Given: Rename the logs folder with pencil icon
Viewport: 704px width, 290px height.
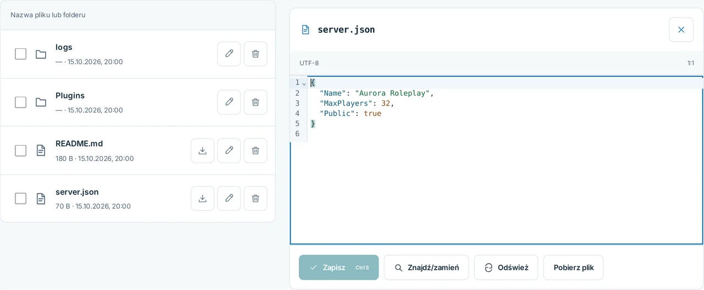Looking at the screenshot, I should coord(229,54).
